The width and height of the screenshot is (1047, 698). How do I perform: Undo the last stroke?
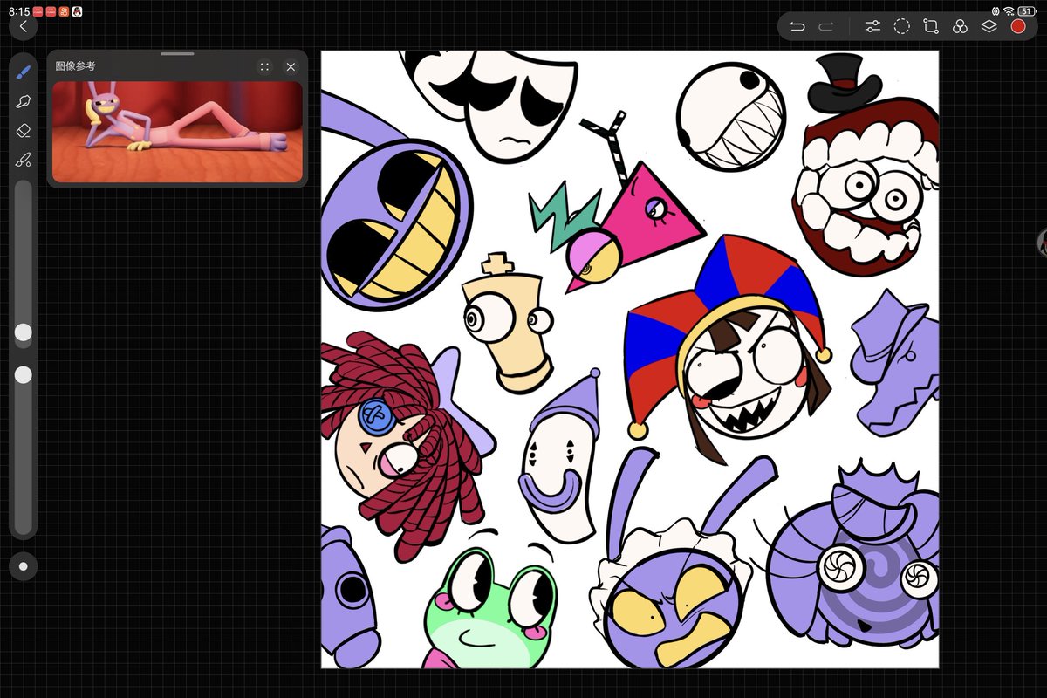click(x=797, y=26)
